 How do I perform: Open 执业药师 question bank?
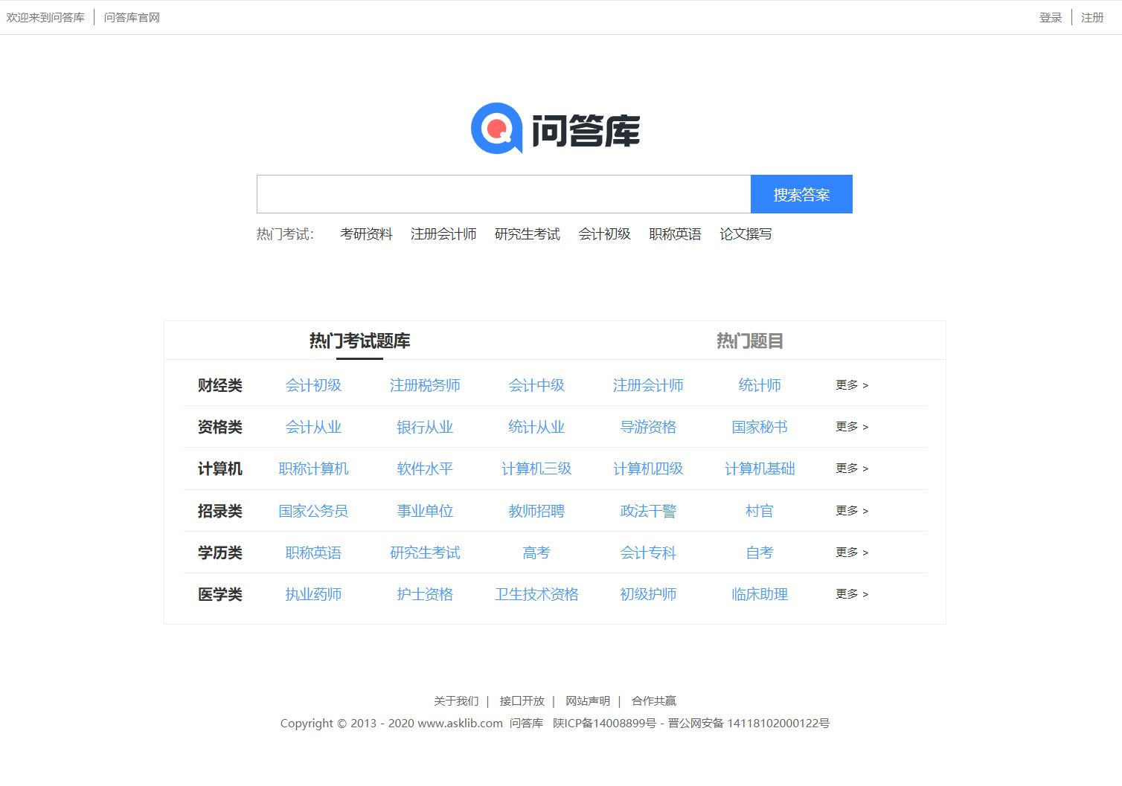313,594
